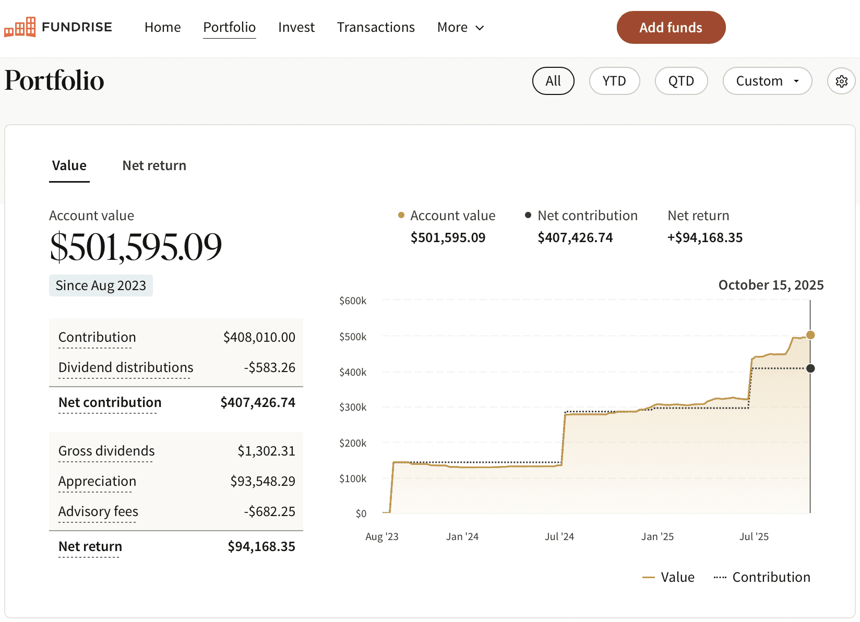Open the Custom date range dropdown
The image size is (860, 622).
pos(767,81)
